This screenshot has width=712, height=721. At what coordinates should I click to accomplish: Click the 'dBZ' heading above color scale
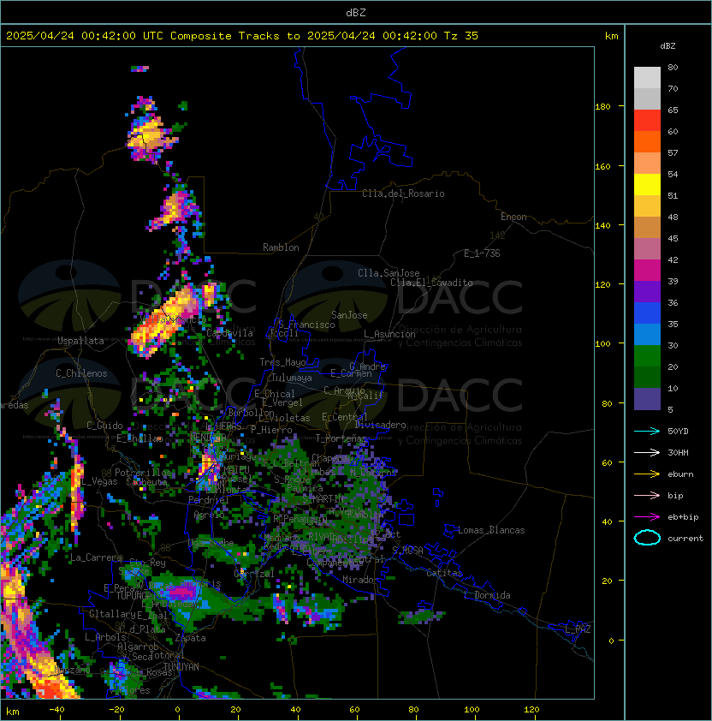(x=667, y=46)
